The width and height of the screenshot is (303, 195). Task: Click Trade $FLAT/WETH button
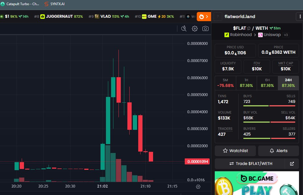[250, 164]
